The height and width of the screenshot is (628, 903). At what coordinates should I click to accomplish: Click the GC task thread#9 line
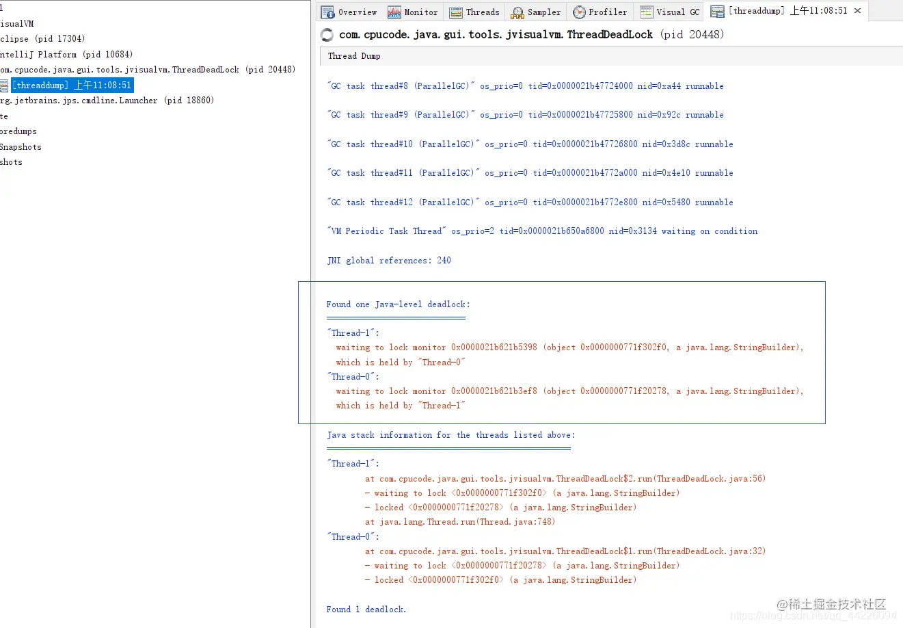click(x=525, y=115)
